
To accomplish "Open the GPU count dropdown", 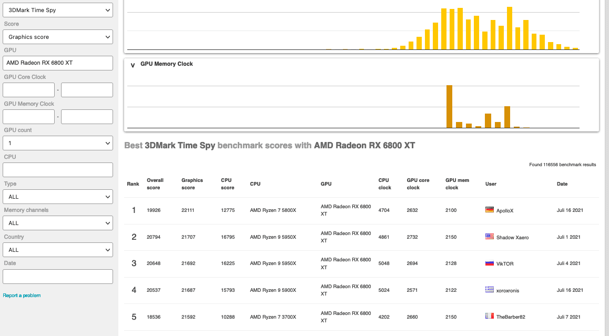I will point(58,143).
